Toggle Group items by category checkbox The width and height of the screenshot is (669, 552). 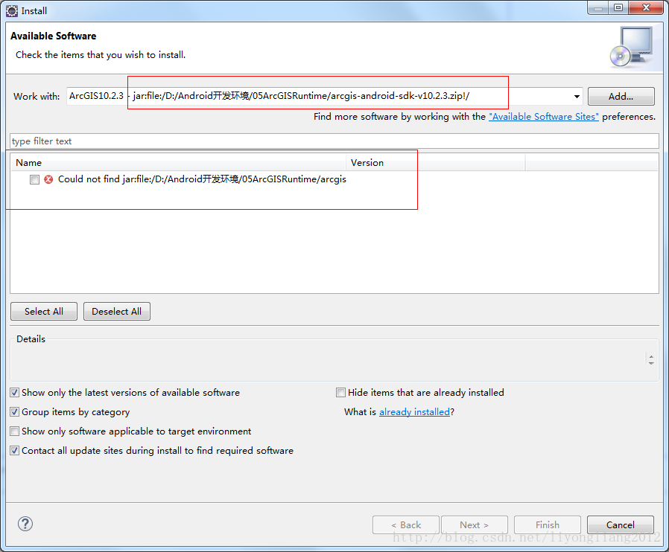tap(14, 412)
